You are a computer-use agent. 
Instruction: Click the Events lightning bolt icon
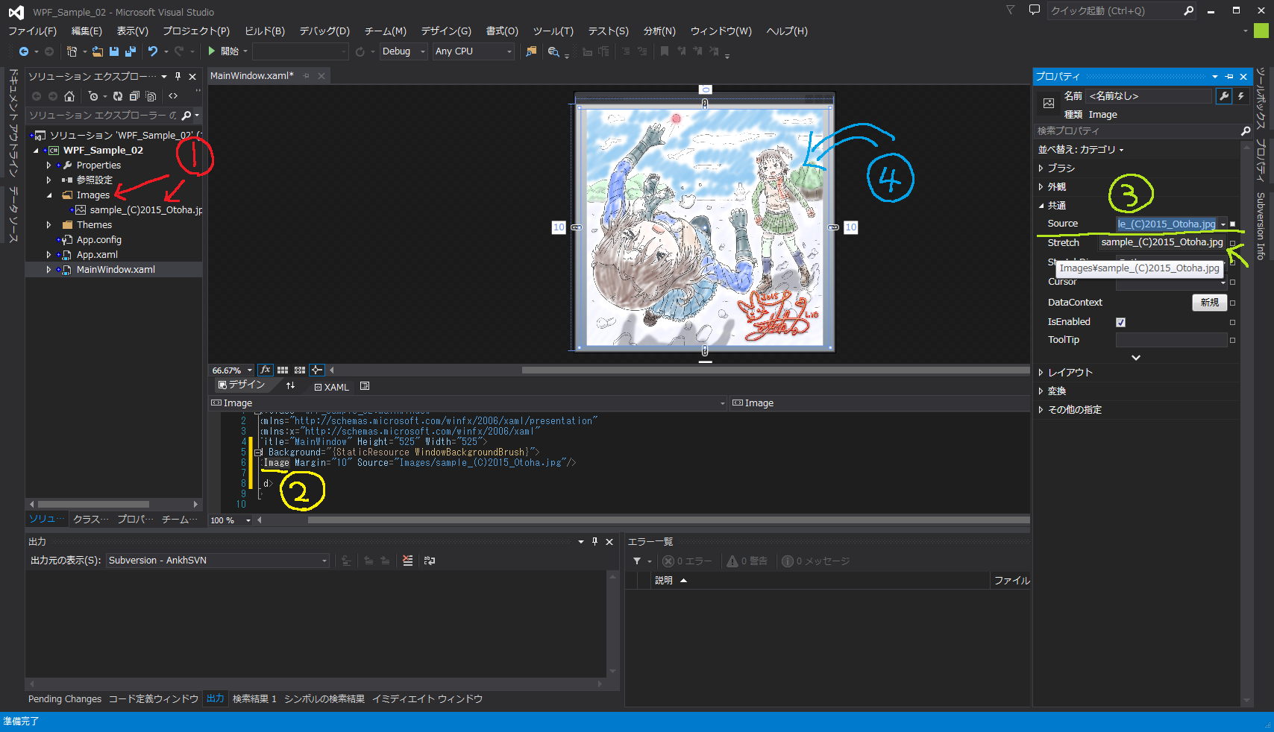(x=1241, y=96)
